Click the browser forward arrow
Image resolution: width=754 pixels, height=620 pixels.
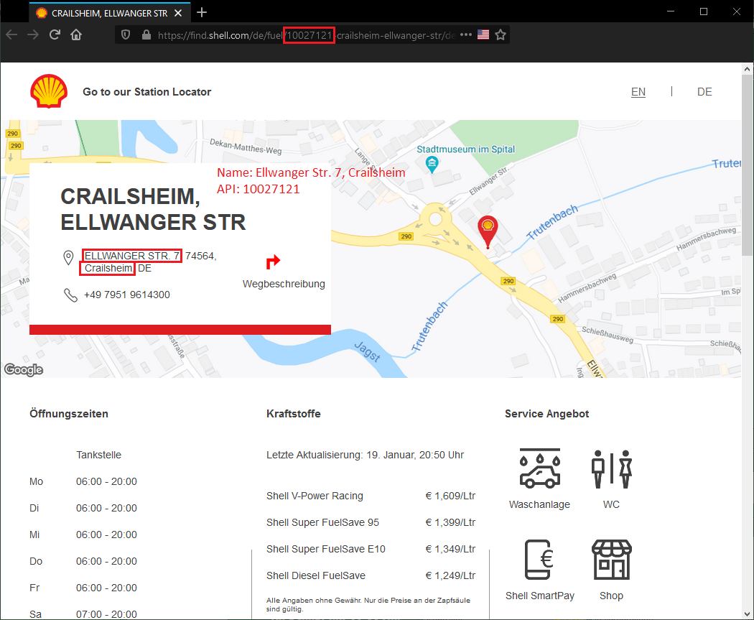tap(33, 34)
